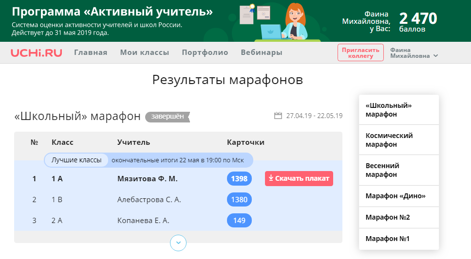This screenshot has width=471, height=259.
Task: Select Марафон №1 in the side list
Action: pyautogui.click(x=399, y=239)
